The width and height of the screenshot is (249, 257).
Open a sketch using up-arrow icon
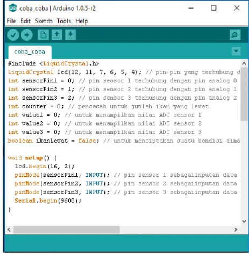[57, 34]
